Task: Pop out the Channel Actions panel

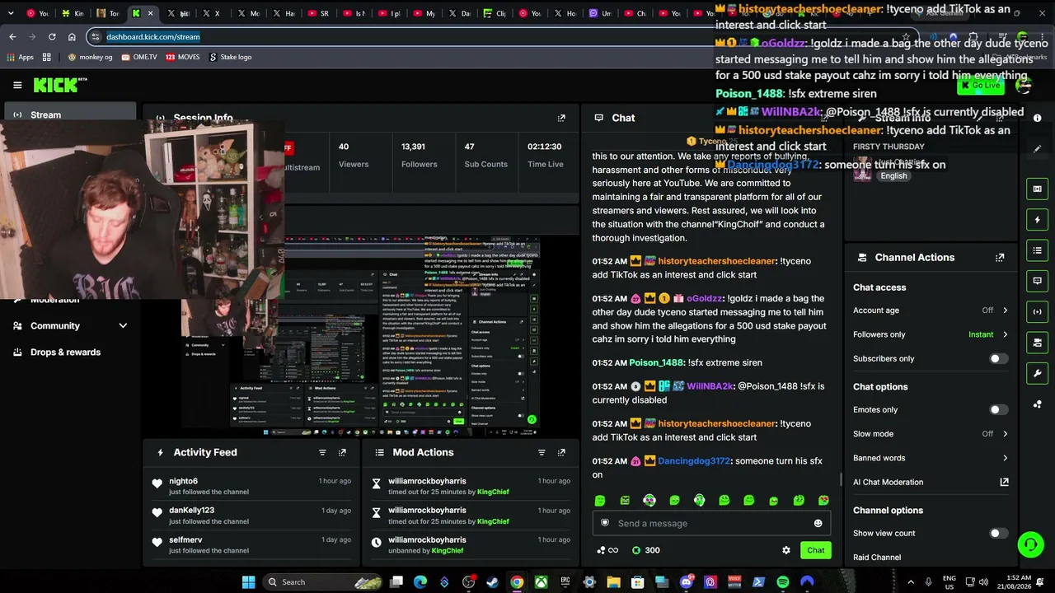Action: tap(1000, 258)
